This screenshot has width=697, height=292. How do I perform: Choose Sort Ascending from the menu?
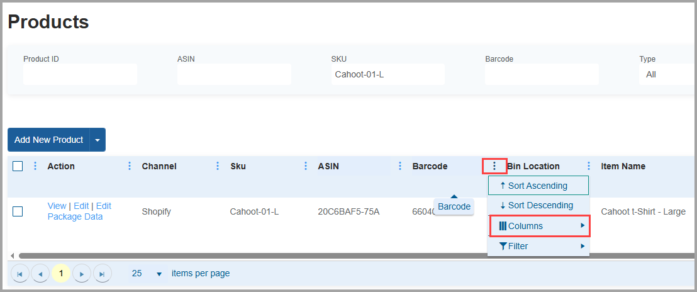[x=538, y=186]
